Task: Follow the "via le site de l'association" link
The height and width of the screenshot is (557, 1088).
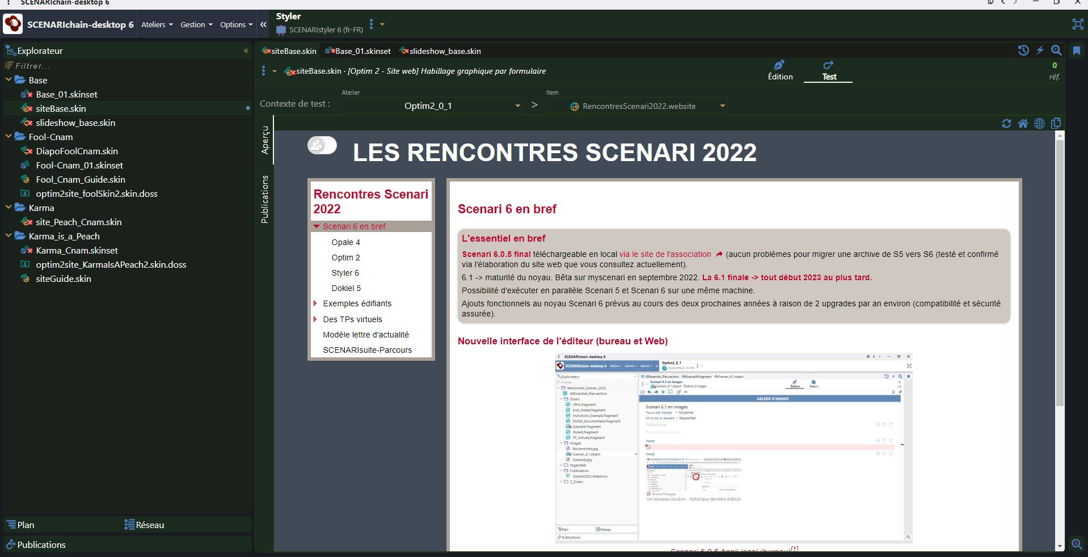Action: click(665, 255)
